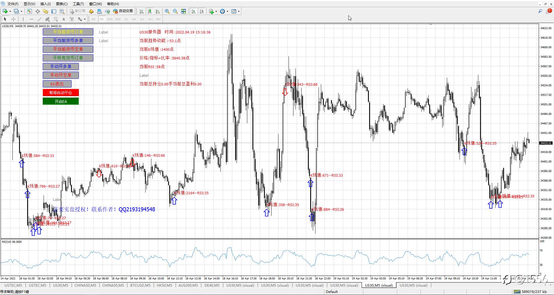Click the Indicators list icon with green plus
This screenshot has height=295, width=554.
click(211, 11)
